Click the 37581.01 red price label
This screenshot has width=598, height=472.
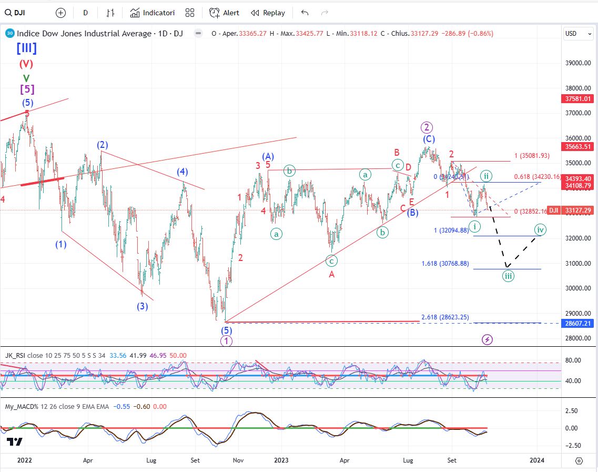pyautogui.click(x=577, y=99)
